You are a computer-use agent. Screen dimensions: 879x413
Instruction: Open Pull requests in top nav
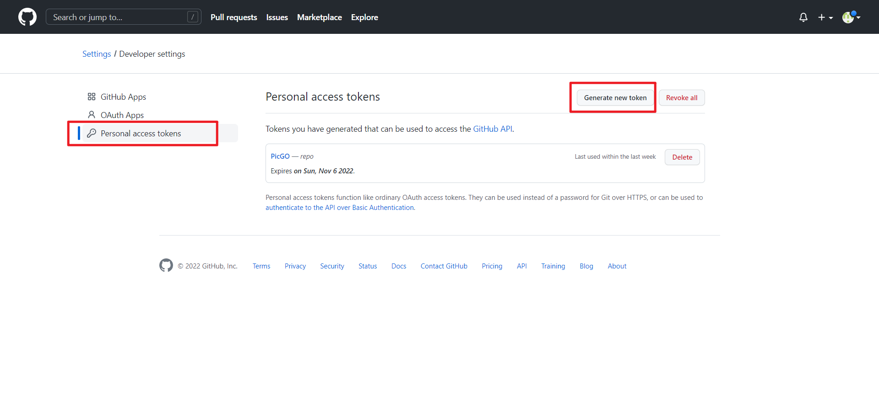click(234, 17)
